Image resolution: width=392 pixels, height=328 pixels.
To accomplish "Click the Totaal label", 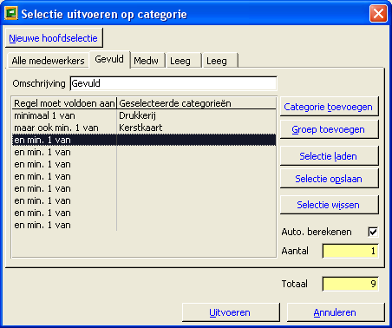I will (294, 284).
